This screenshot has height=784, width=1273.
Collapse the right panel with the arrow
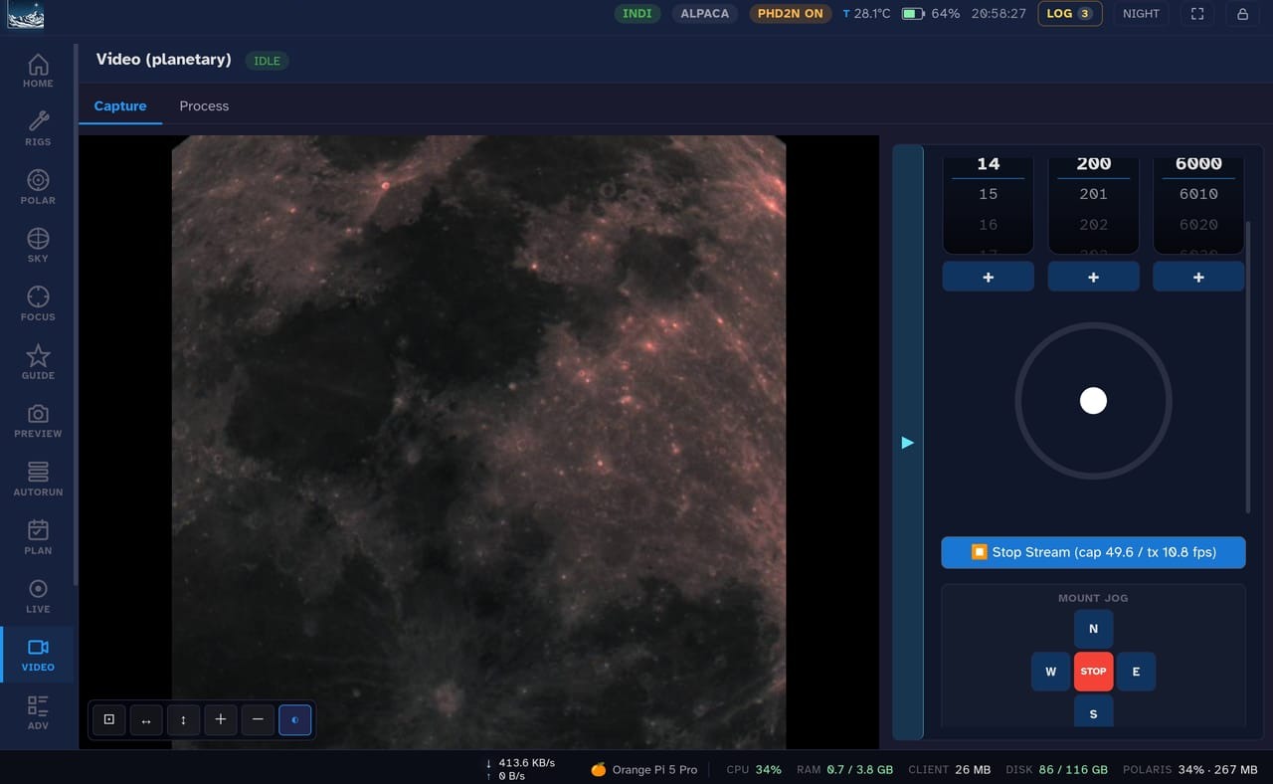[907, 443]
